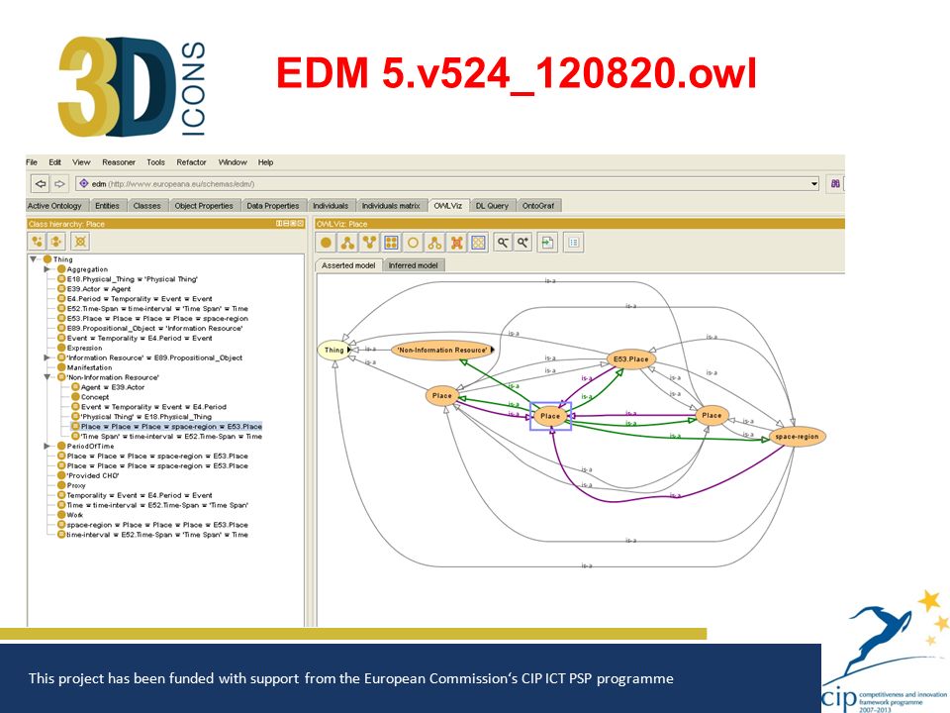Click the OWLViz Hide all classes icon
The height and width of the screenshot is (713, 950).
479,244
